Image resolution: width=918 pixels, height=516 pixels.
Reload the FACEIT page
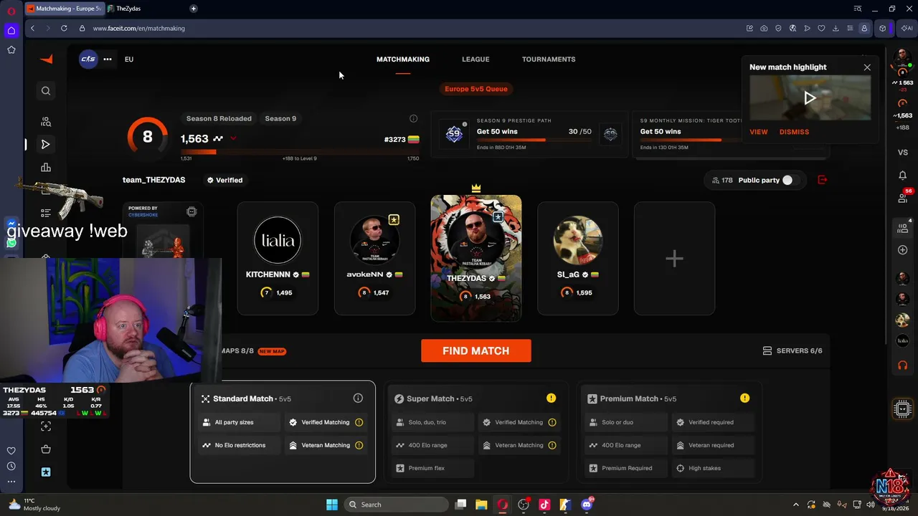click(64, 29)
